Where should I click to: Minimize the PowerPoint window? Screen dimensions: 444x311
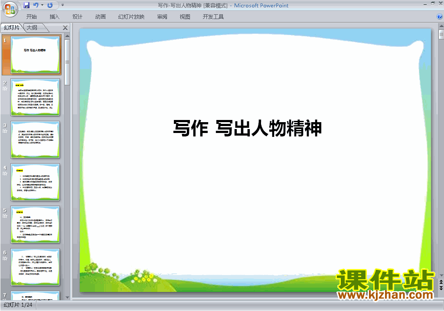[425, 4]
